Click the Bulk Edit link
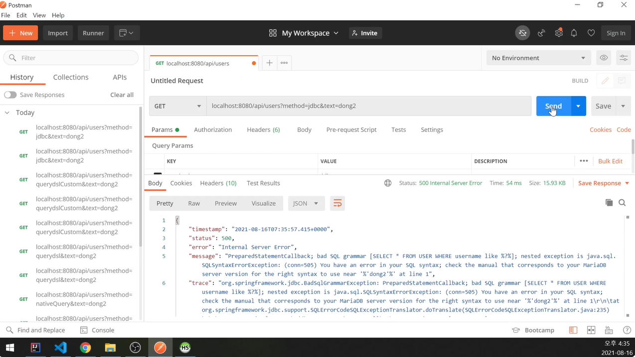 (x=610, y=161)
